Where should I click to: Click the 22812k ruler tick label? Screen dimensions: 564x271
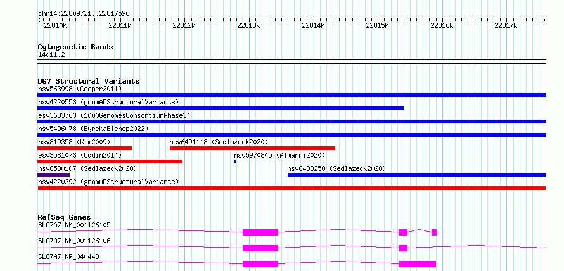[x=184, y=25]
